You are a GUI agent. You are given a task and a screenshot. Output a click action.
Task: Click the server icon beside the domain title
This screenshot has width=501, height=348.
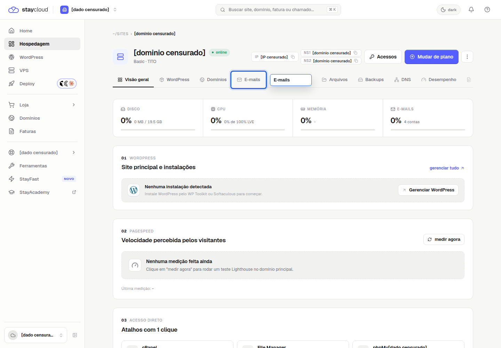tap(120, 57)
